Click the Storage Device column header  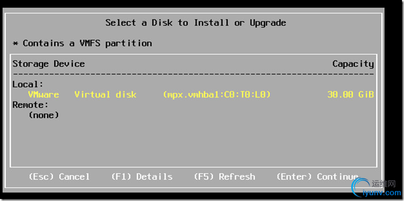(x=49, y=64)
